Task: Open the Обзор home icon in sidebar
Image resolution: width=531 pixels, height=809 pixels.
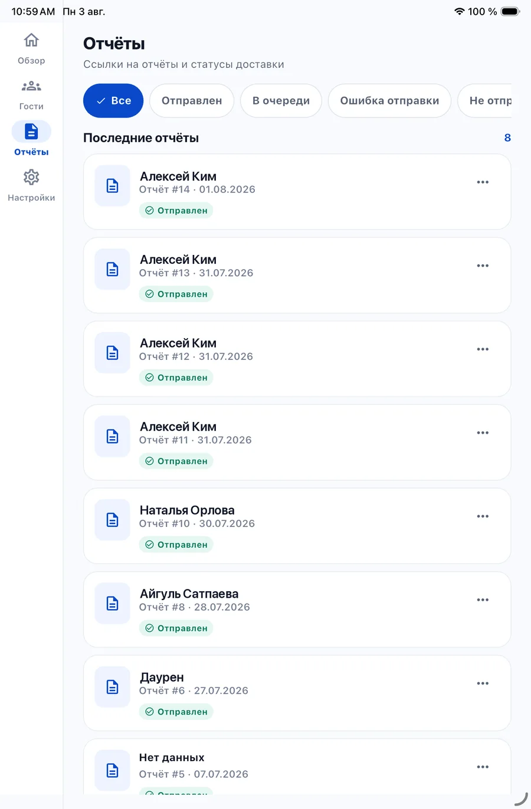Action: (x=31, y=40)
